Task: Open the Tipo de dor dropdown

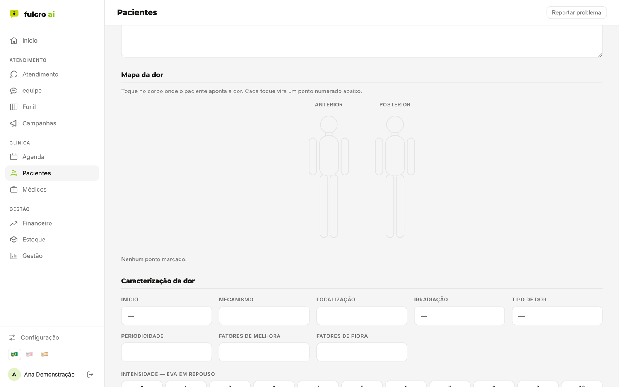Action: click(557, 316)
